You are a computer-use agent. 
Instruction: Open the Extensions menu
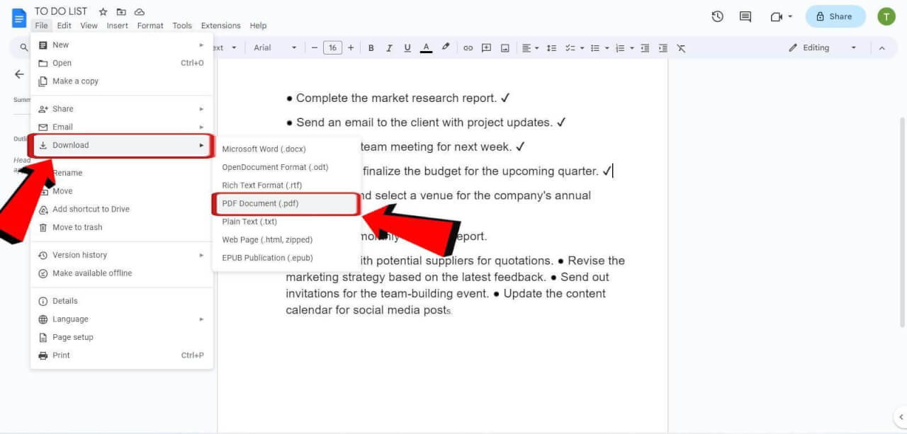click(220, 25)
